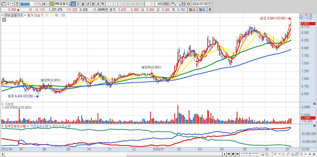Choose the 5 interval button
Image resolution: width=317 pixels, height=157 pixels.
click(x=118, y=4)
